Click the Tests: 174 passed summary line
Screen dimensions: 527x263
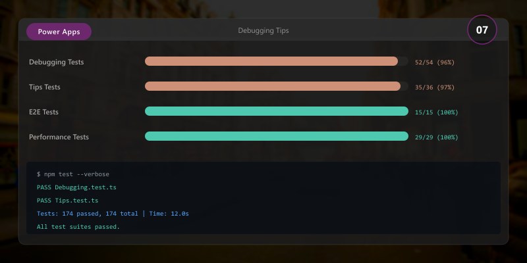[113, 213]
